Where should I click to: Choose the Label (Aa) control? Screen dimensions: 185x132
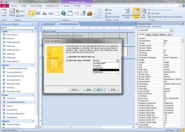[x=44, y=13]
